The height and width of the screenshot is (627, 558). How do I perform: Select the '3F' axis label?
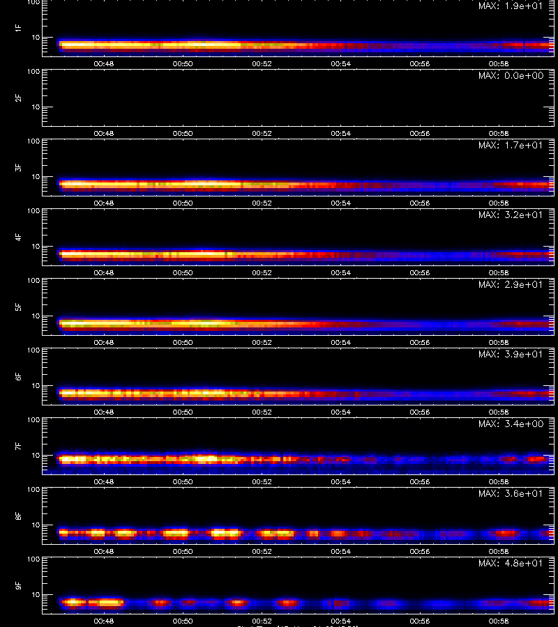[x=18, y=167]
